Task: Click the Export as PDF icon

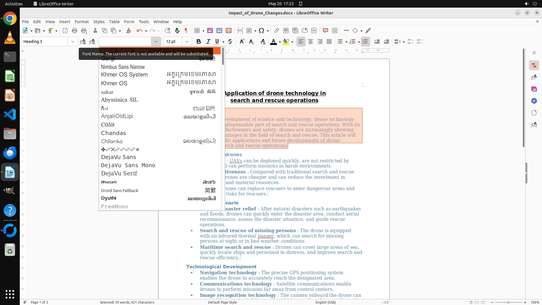Action: tap(65, 30)
